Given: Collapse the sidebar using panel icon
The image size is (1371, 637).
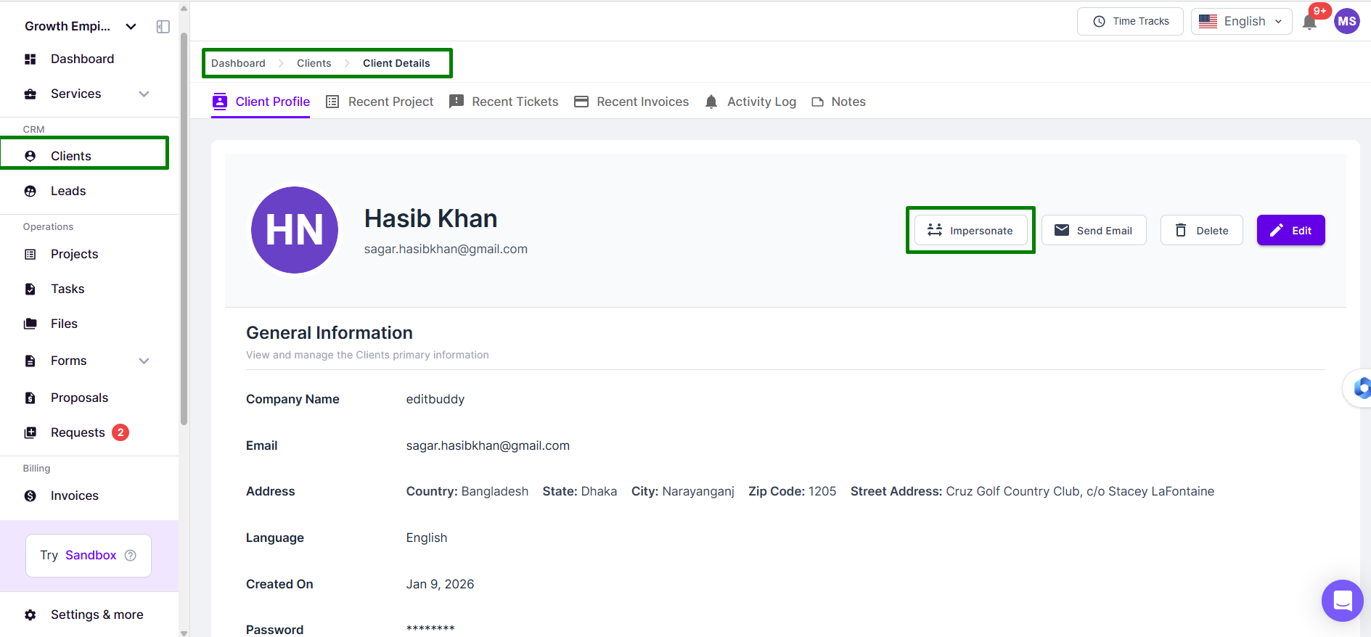Looking at the screenshot, I should (x=163, y=27).
